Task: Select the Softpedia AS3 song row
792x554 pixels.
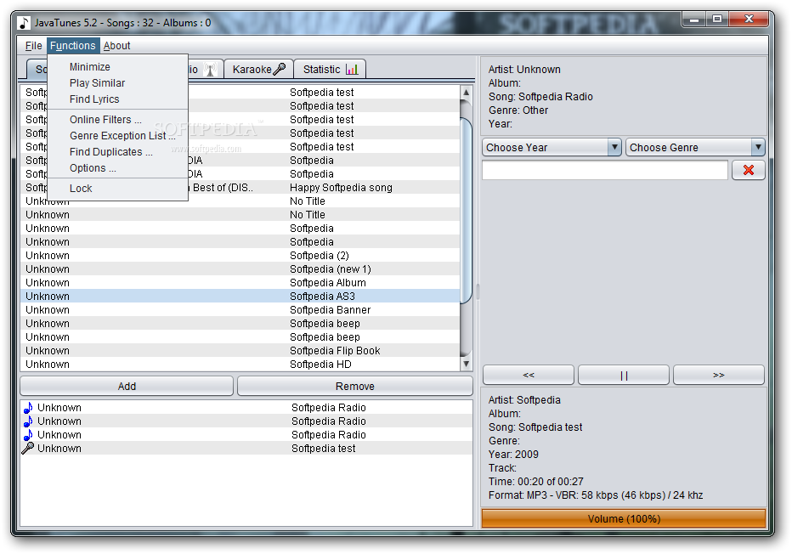Action: [240, 297]
